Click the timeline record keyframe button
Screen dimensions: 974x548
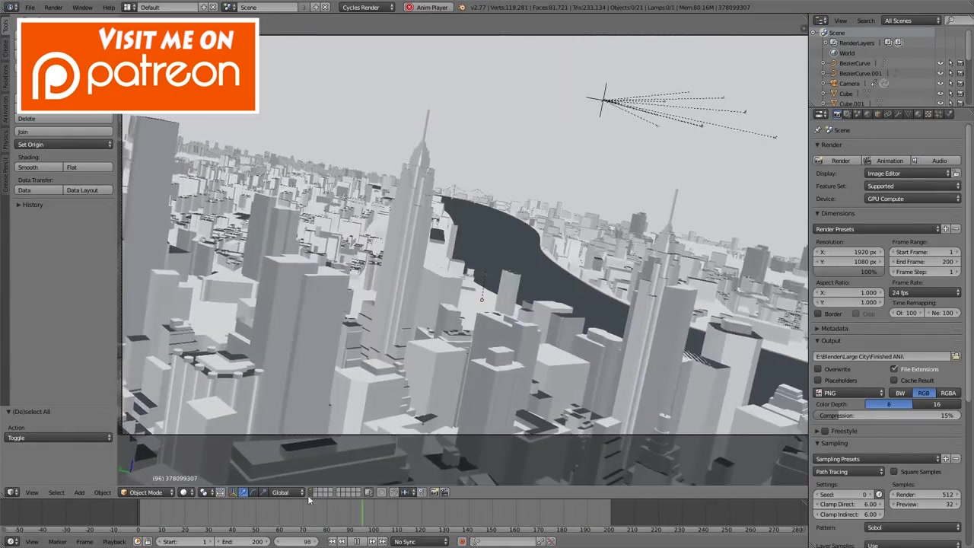(x=461, y=542)
